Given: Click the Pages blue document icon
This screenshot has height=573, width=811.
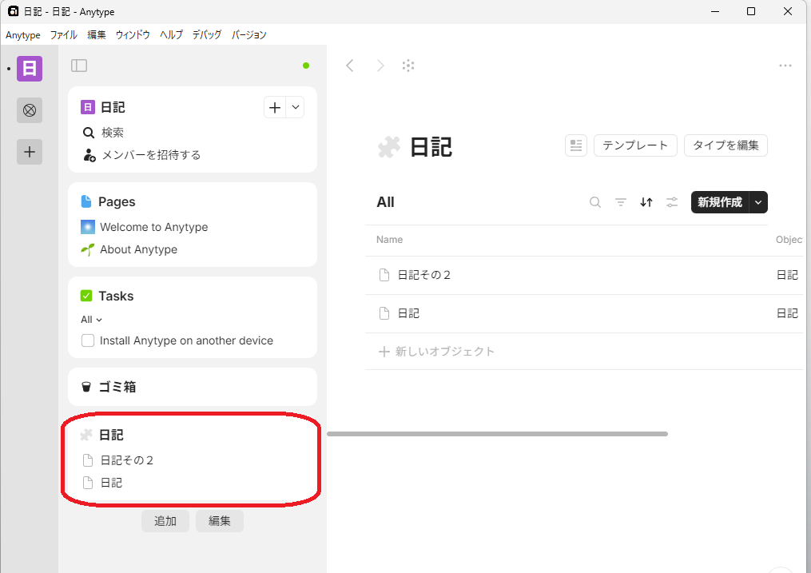Looking at the screenshot, I should pos(86,201).
